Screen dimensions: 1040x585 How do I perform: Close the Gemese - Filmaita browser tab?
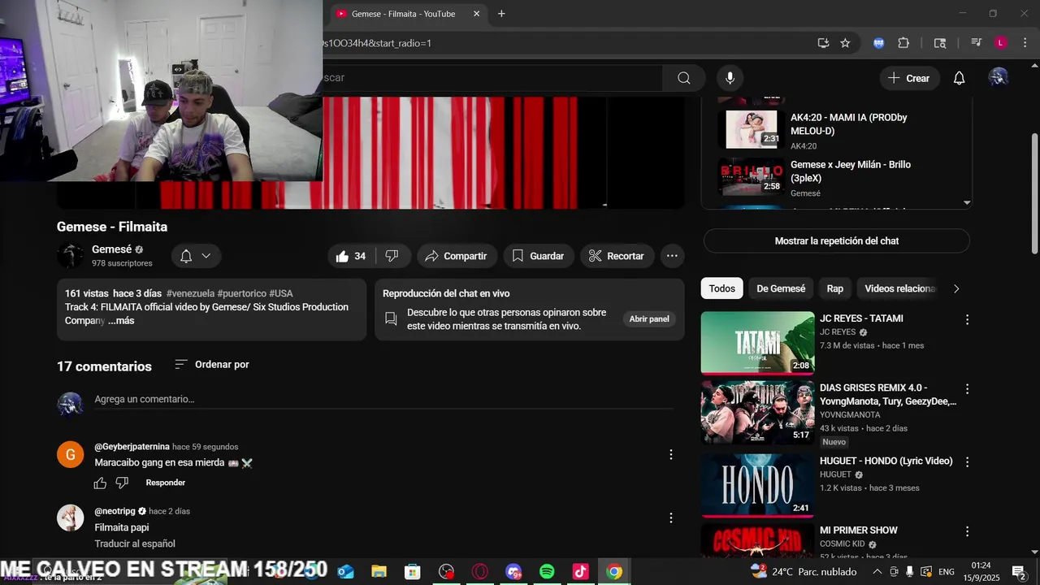click(476, 14)
